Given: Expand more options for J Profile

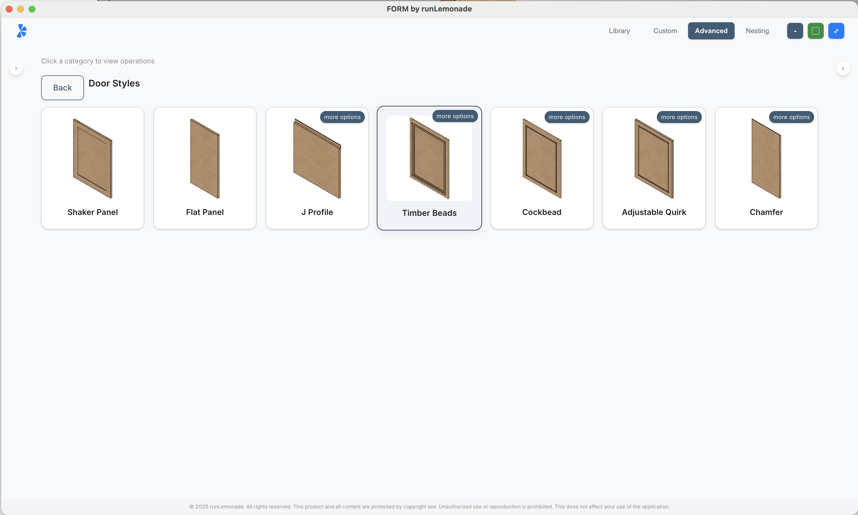Looking at the screenshot, I should click(342, 117).
